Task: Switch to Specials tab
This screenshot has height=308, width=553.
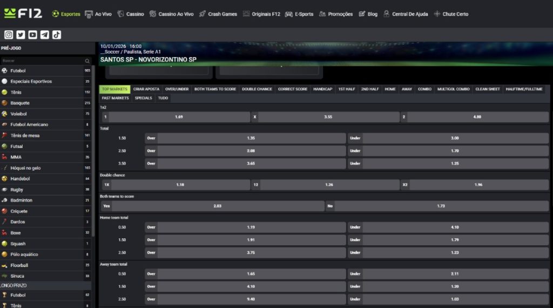Action: (x=144, y=98)
